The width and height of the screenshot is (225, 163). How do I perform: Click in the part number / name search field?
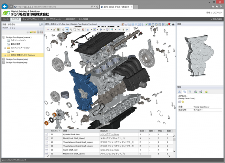[x=21, y=24]
